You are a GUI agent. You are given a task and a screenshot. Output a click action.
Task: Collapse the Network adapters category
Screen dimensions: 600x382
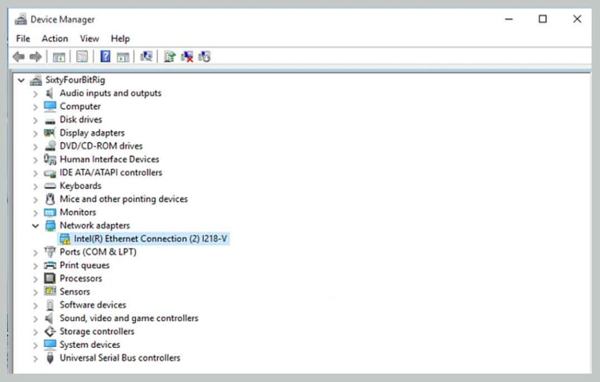35,225
